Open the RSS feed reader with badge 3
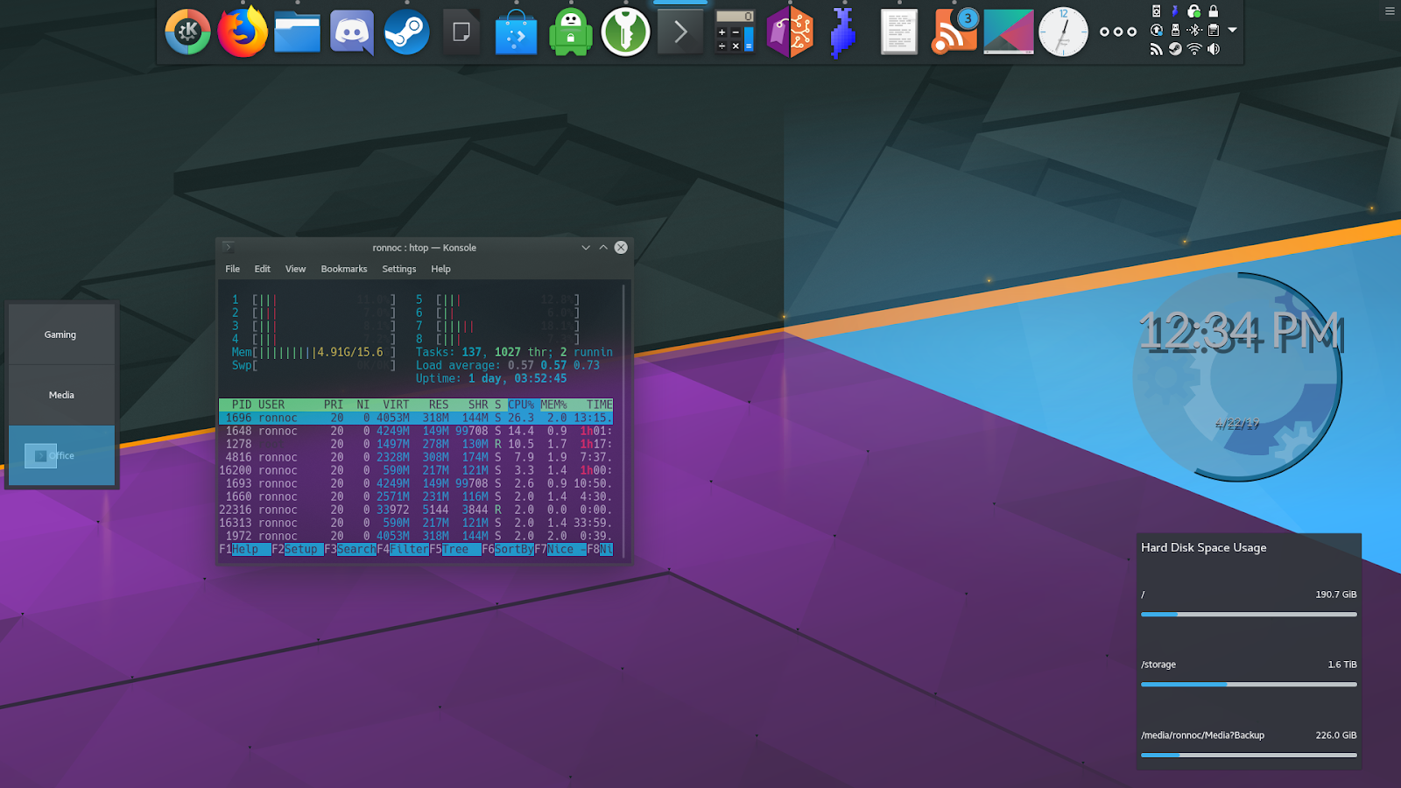Screen dimensions: 1401x788 (954, 32)
